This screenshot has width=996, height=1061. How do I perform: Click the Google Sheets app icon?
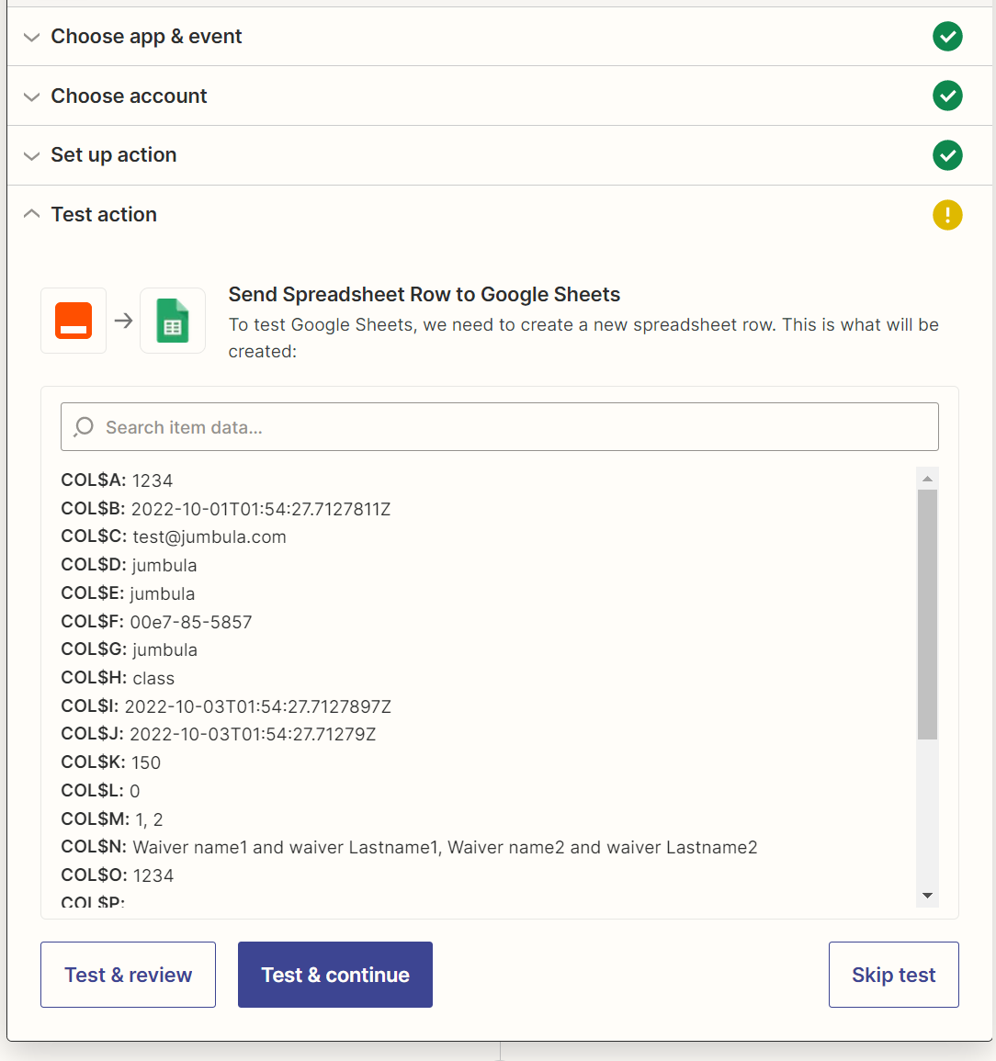click(x=173, y=321)
